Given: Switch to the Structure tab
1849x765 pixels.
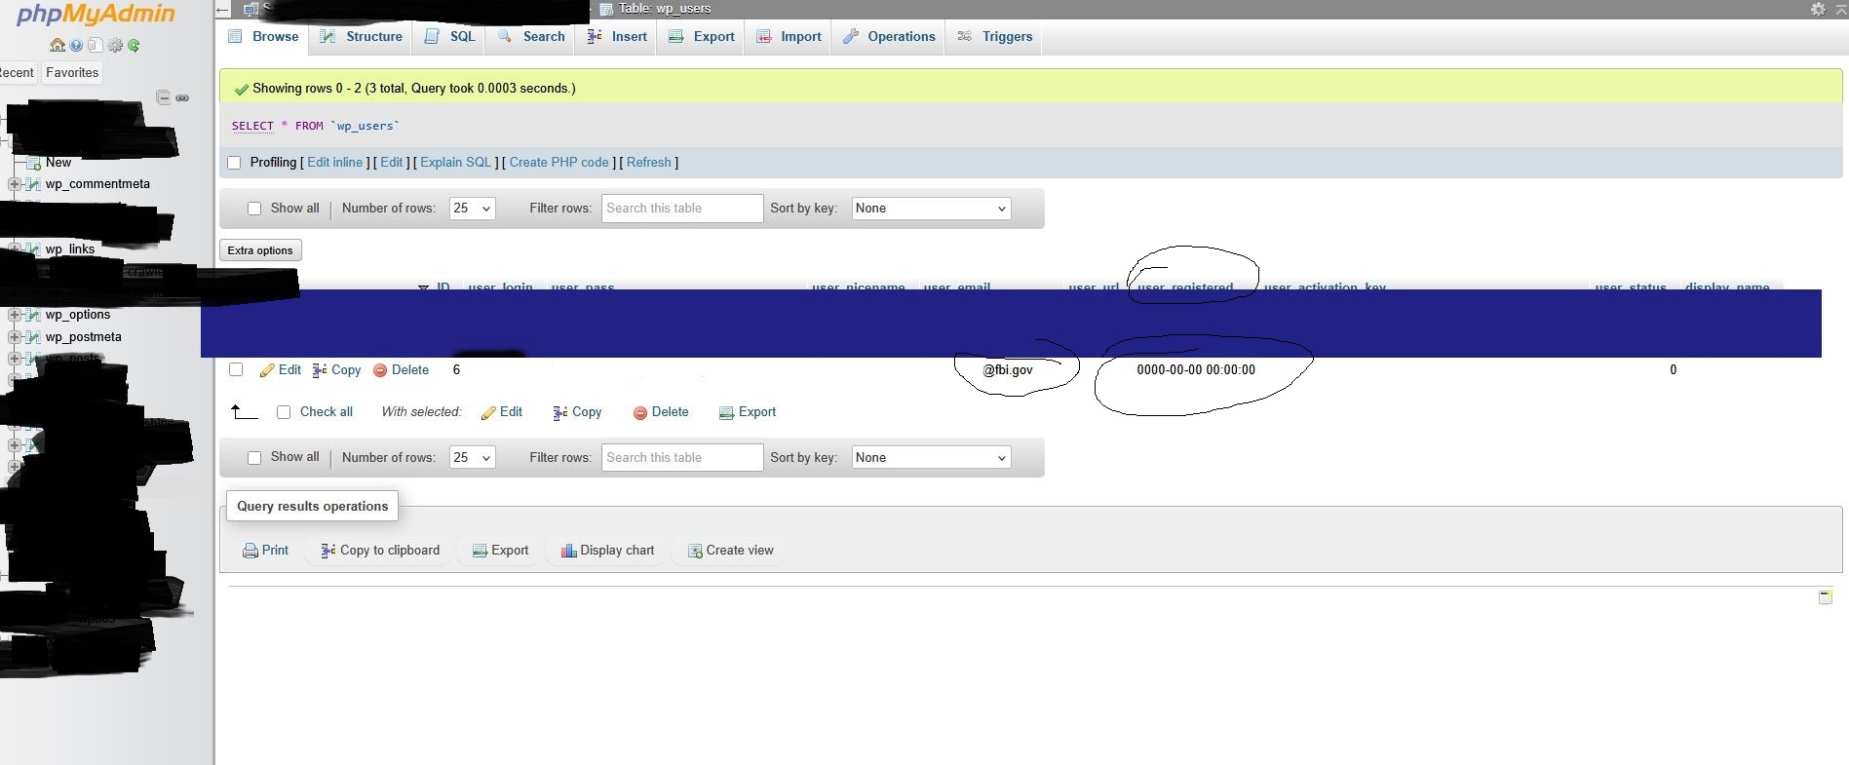Looking at the screenshot, I should [362, 37].
